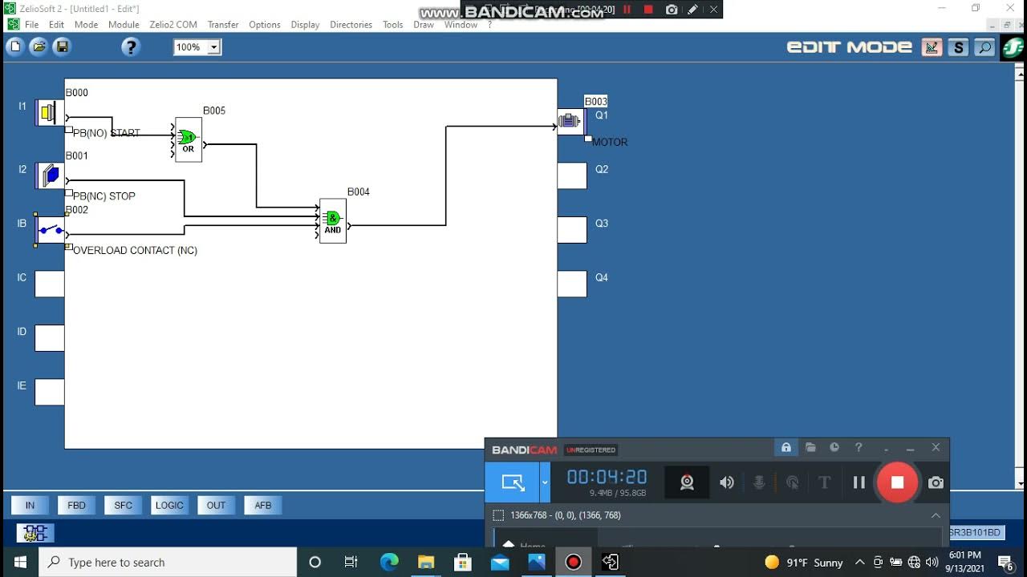Open the Edit menu
Image resolution: width=1027 pixels, height=577 pixels.
tap(56, 25)
